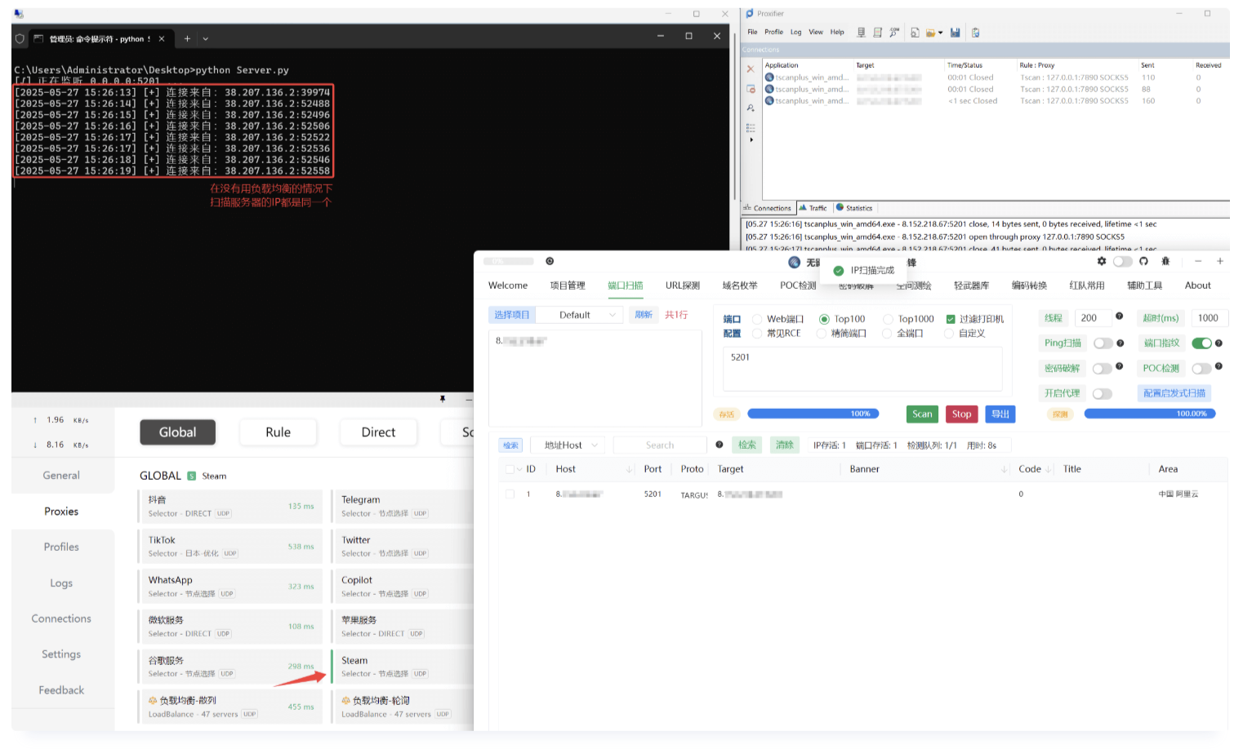Image resolution: width=1243 pixels, height=749 pixels.
Task: Click help icon next to 线程 value
Action: click(x=1119, y=317)
